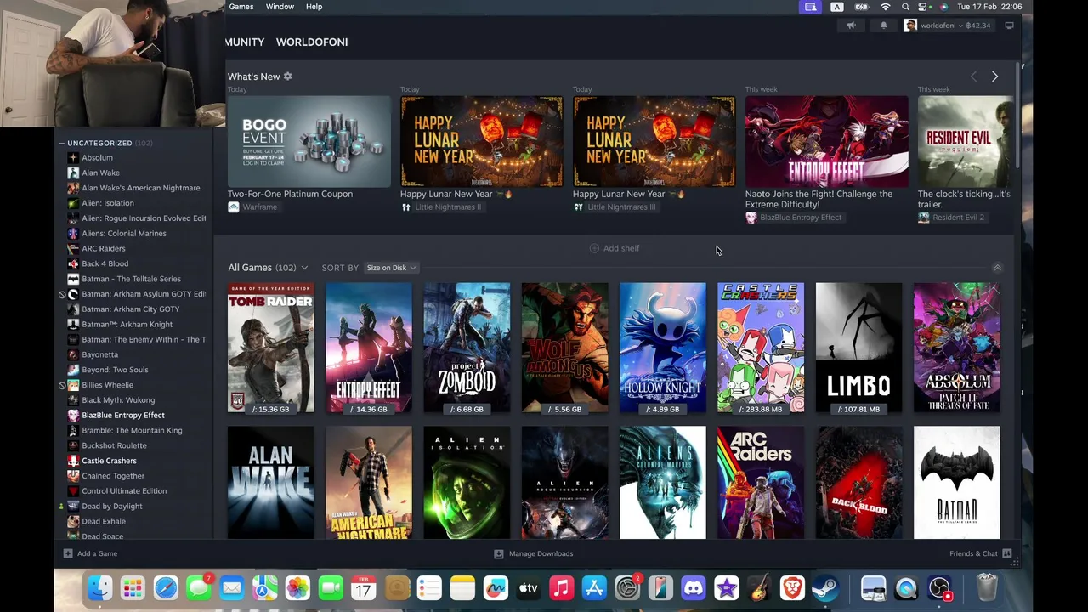Open GarageBand from the Dock
Screen dimensions: 1088x612
pyautogui.click(x=759, y=588)
